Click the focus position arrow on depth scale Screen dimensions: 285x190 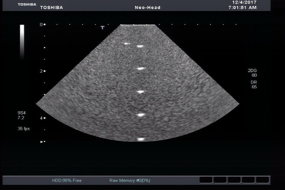42,141
